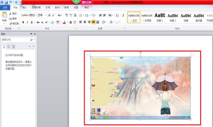Select the inserted desktop screenshot picture
This screenshot has height=127, width=213.
pyautogui.click(x=140, y=88)
